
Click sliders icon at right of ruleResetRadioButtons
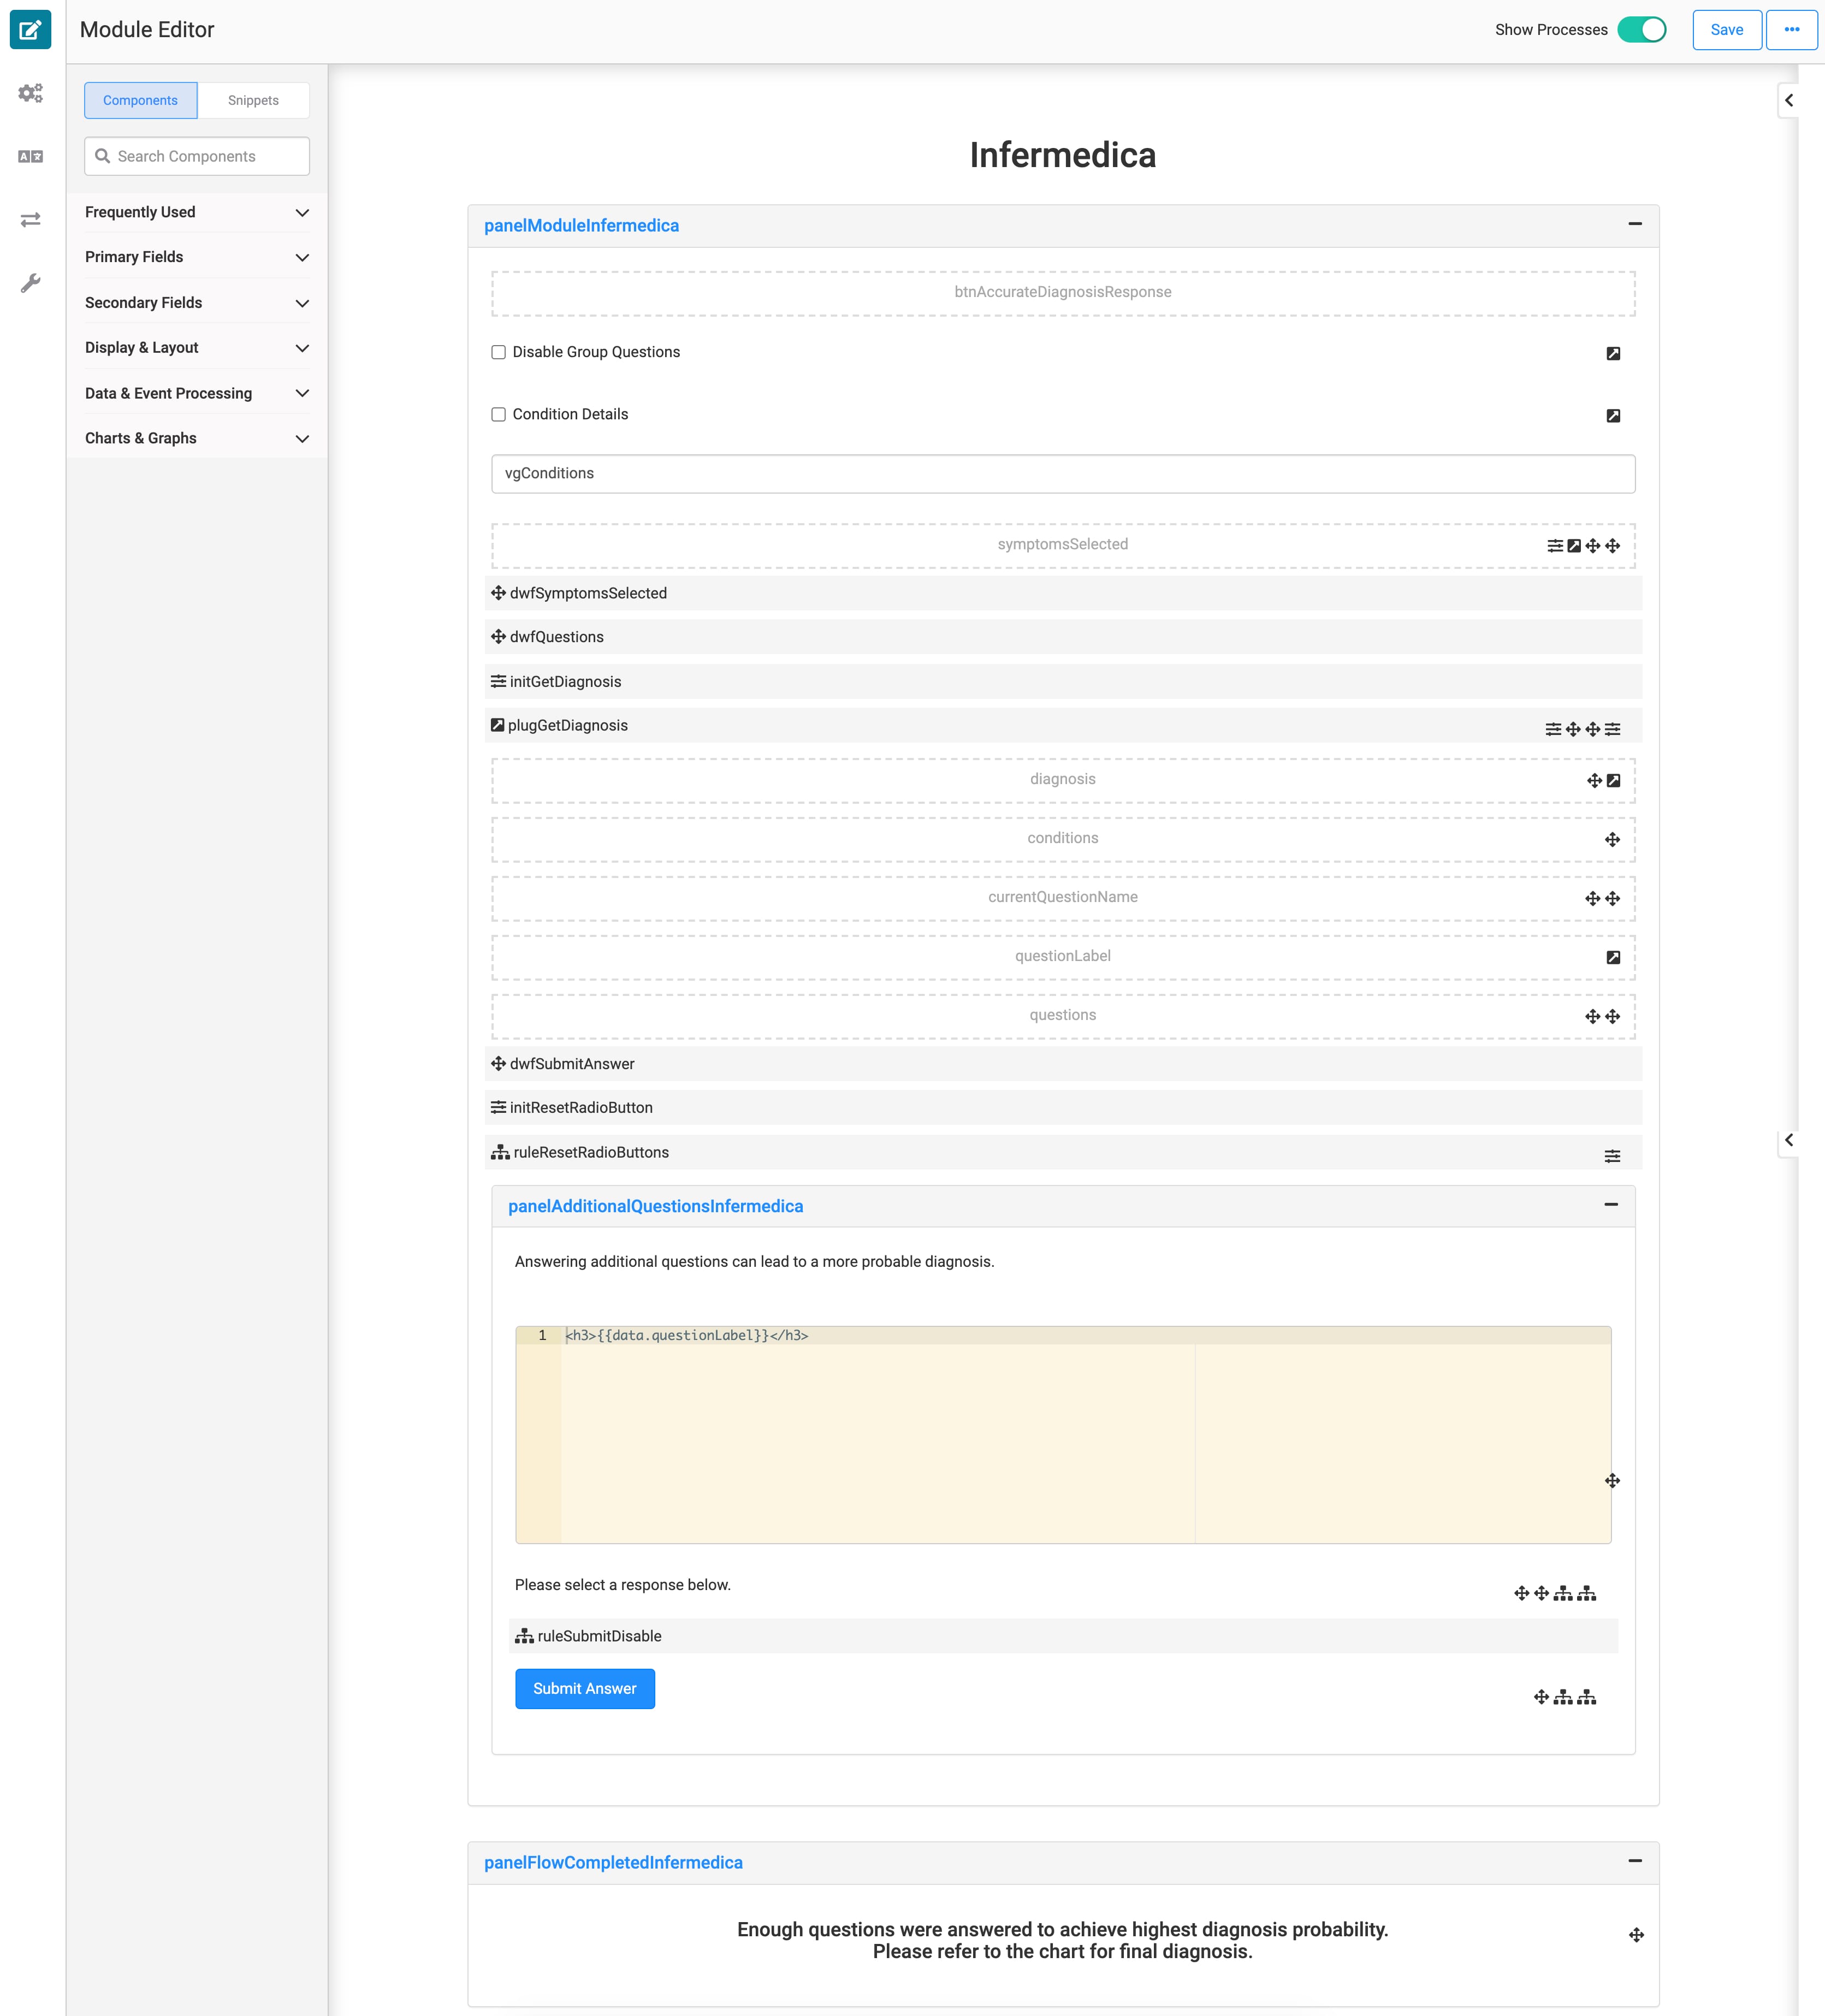(1612, 1156)
